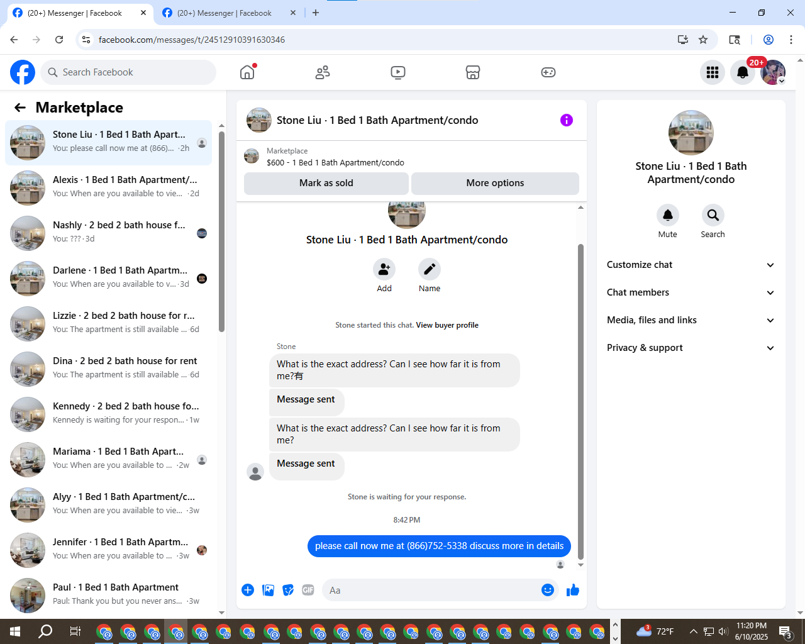Open Paul conversation in list
This screenshot has width=805, height=644.
(108, 596)
